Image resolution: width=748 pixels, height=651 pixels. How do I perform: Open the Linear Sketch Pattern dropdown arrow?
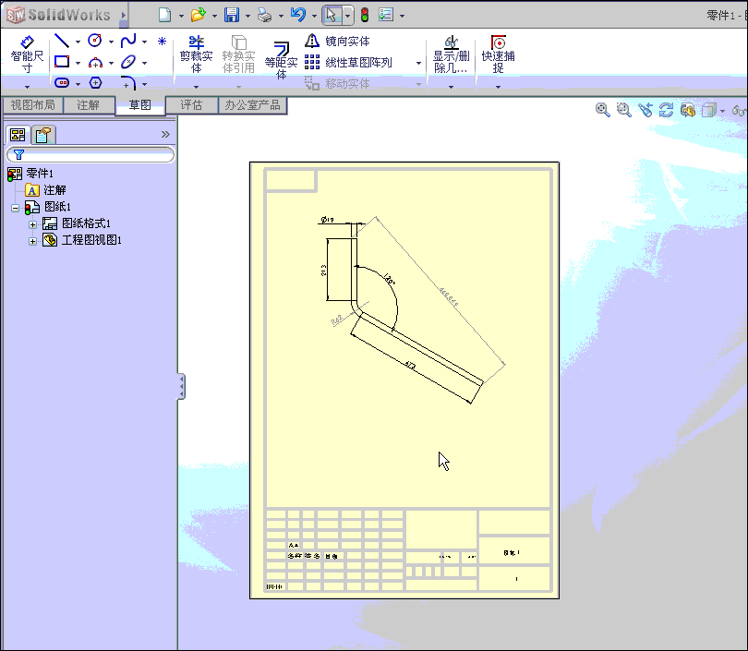point(419,63)
